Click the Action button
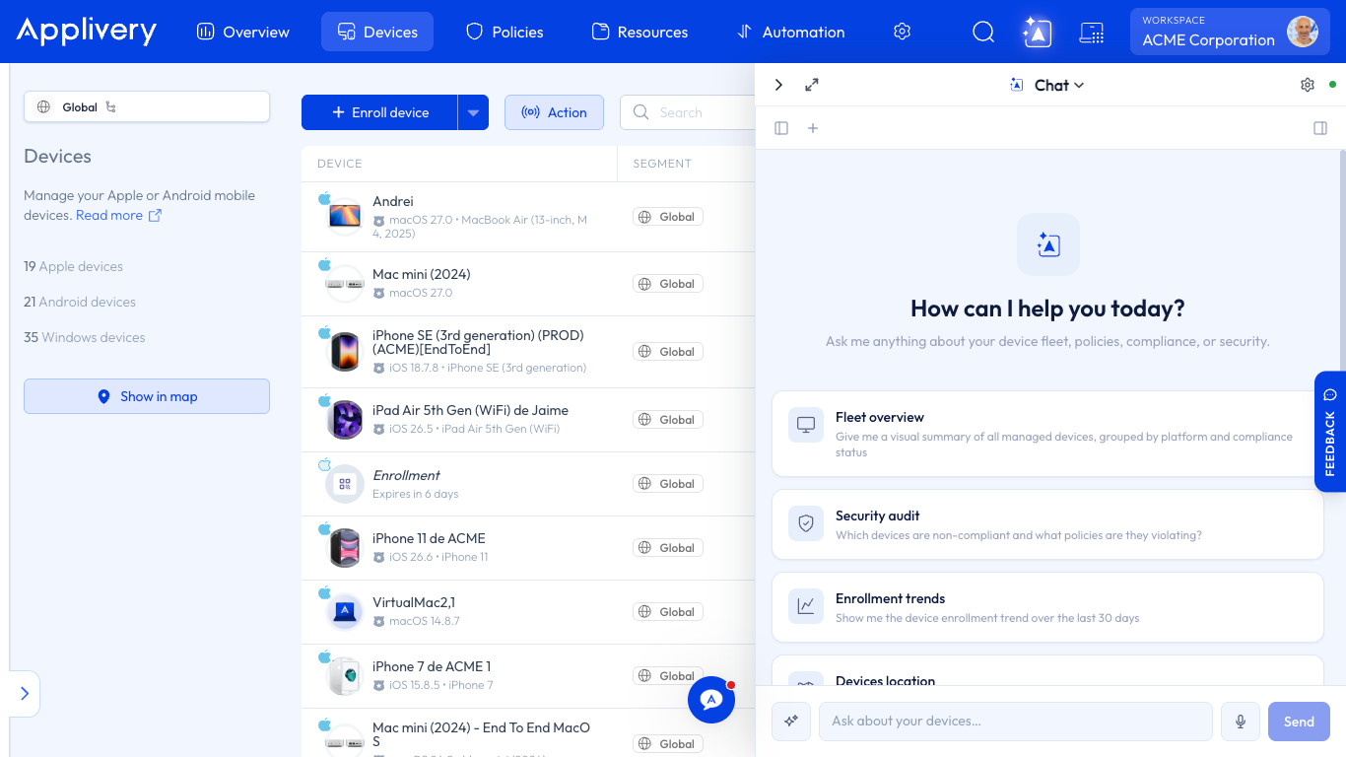The height and width of the screenshot is (757, 1346). (554, 112)
